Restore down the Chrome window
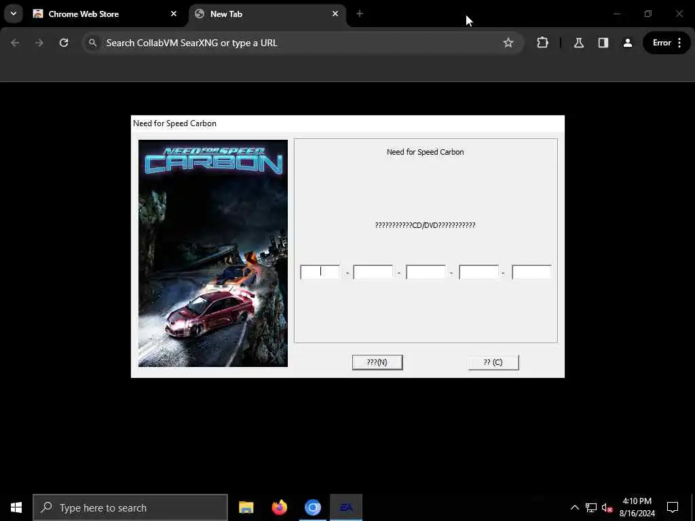Viewport: 695px width, 521px height. (x=647, y=14)
